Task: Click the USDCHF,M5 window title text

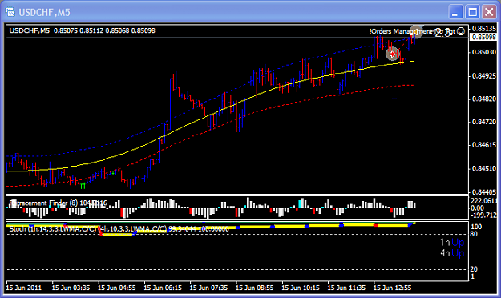Action: point(44,13)
